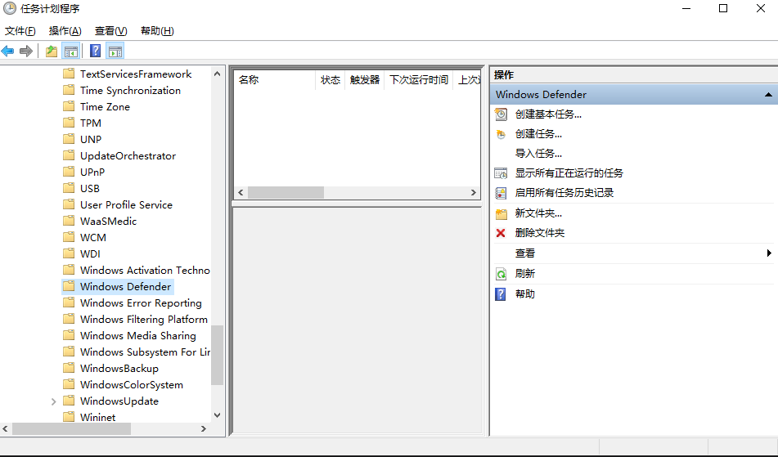This screenshot has height=457, width=778.
Task: Select the UPnP folder
Action: coord(92,172)
